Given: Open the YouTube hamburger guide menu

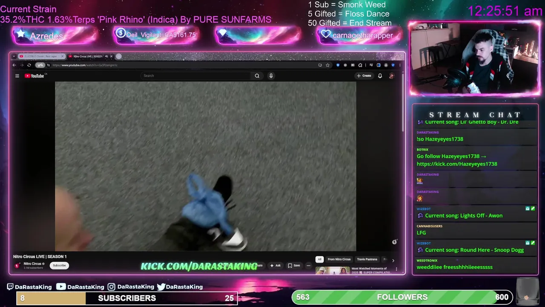Looking at the screenshot, I should [x=17, y=76].
